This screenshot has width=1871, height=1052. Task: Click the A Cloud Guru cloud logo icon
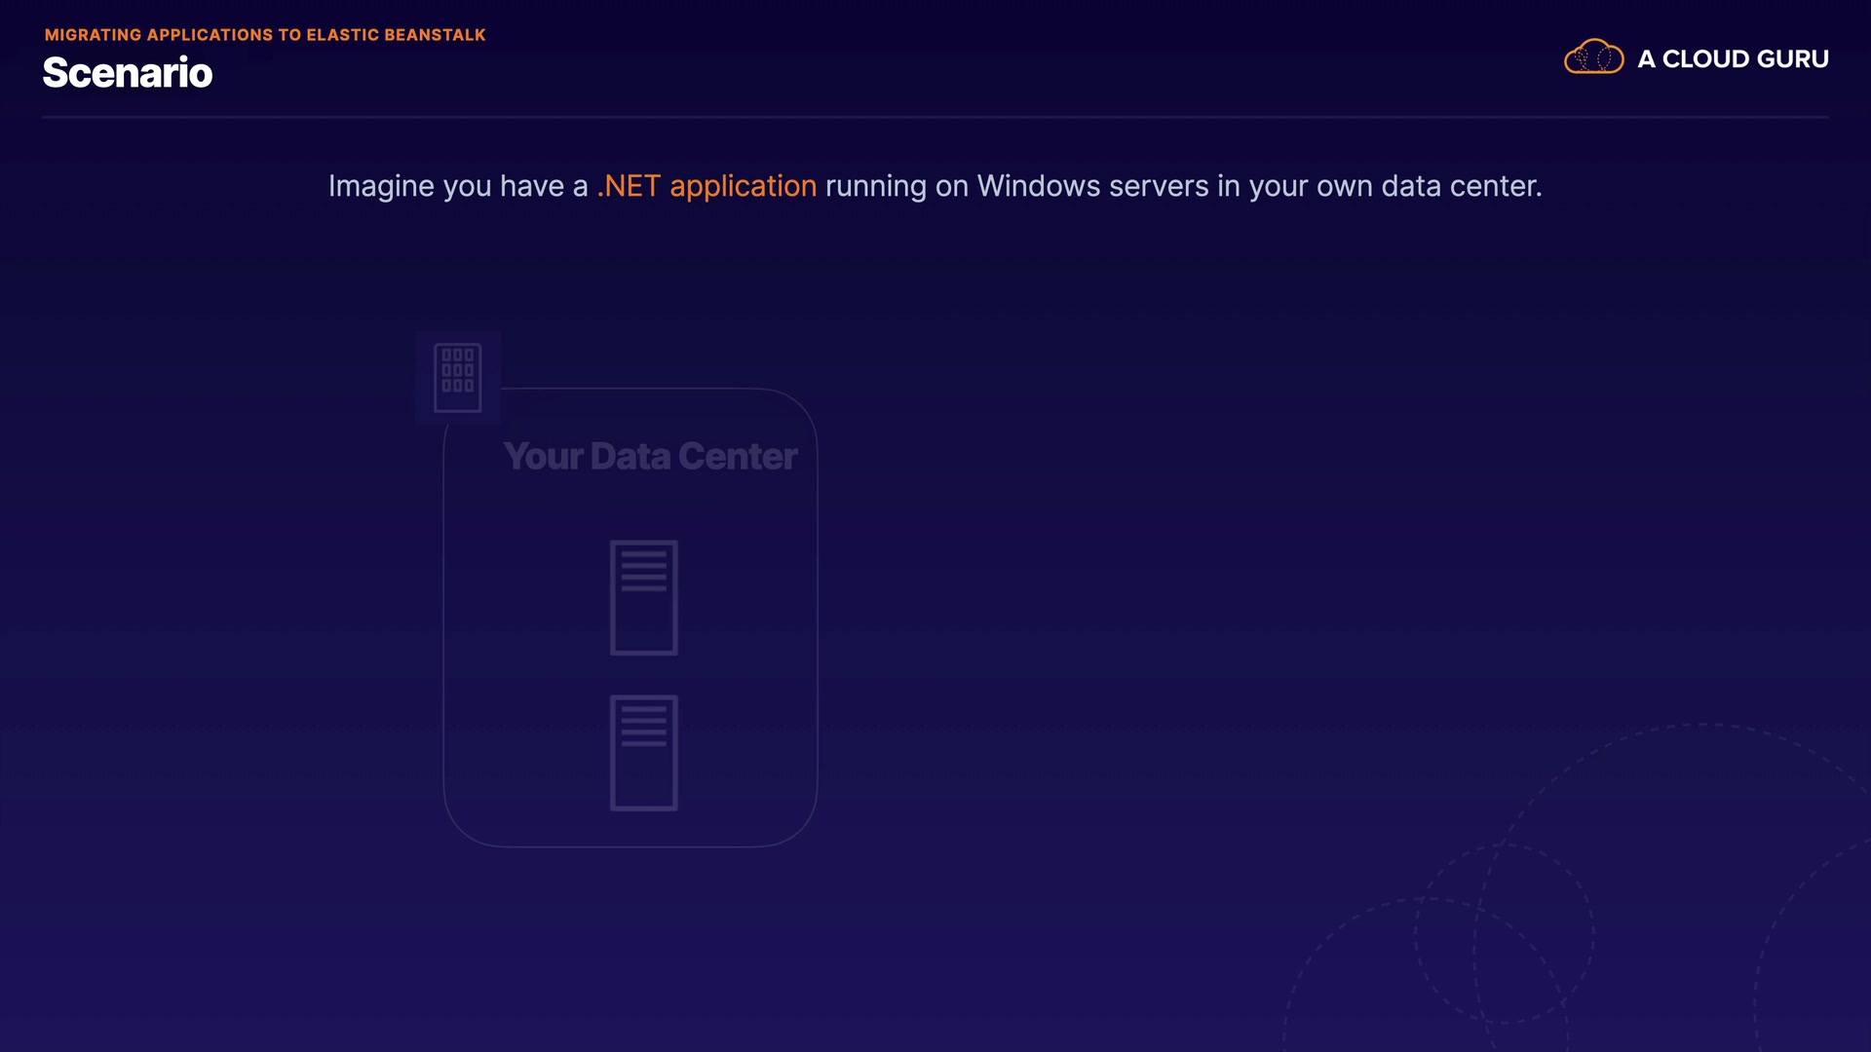1593,57
